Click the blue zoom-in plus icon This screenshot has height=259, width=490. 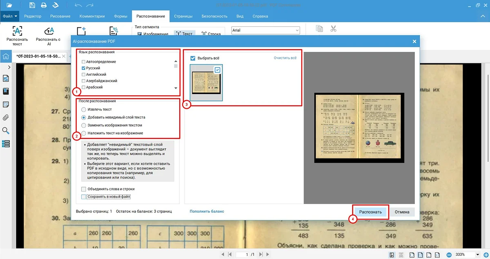pyautogui.click(x=486, y=255)
